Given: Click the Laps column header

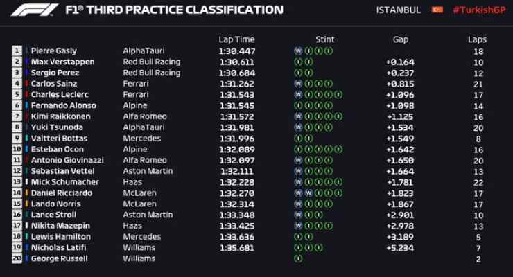Looking at the screenshot, I should pyautogui.click(x=477, y=40).
